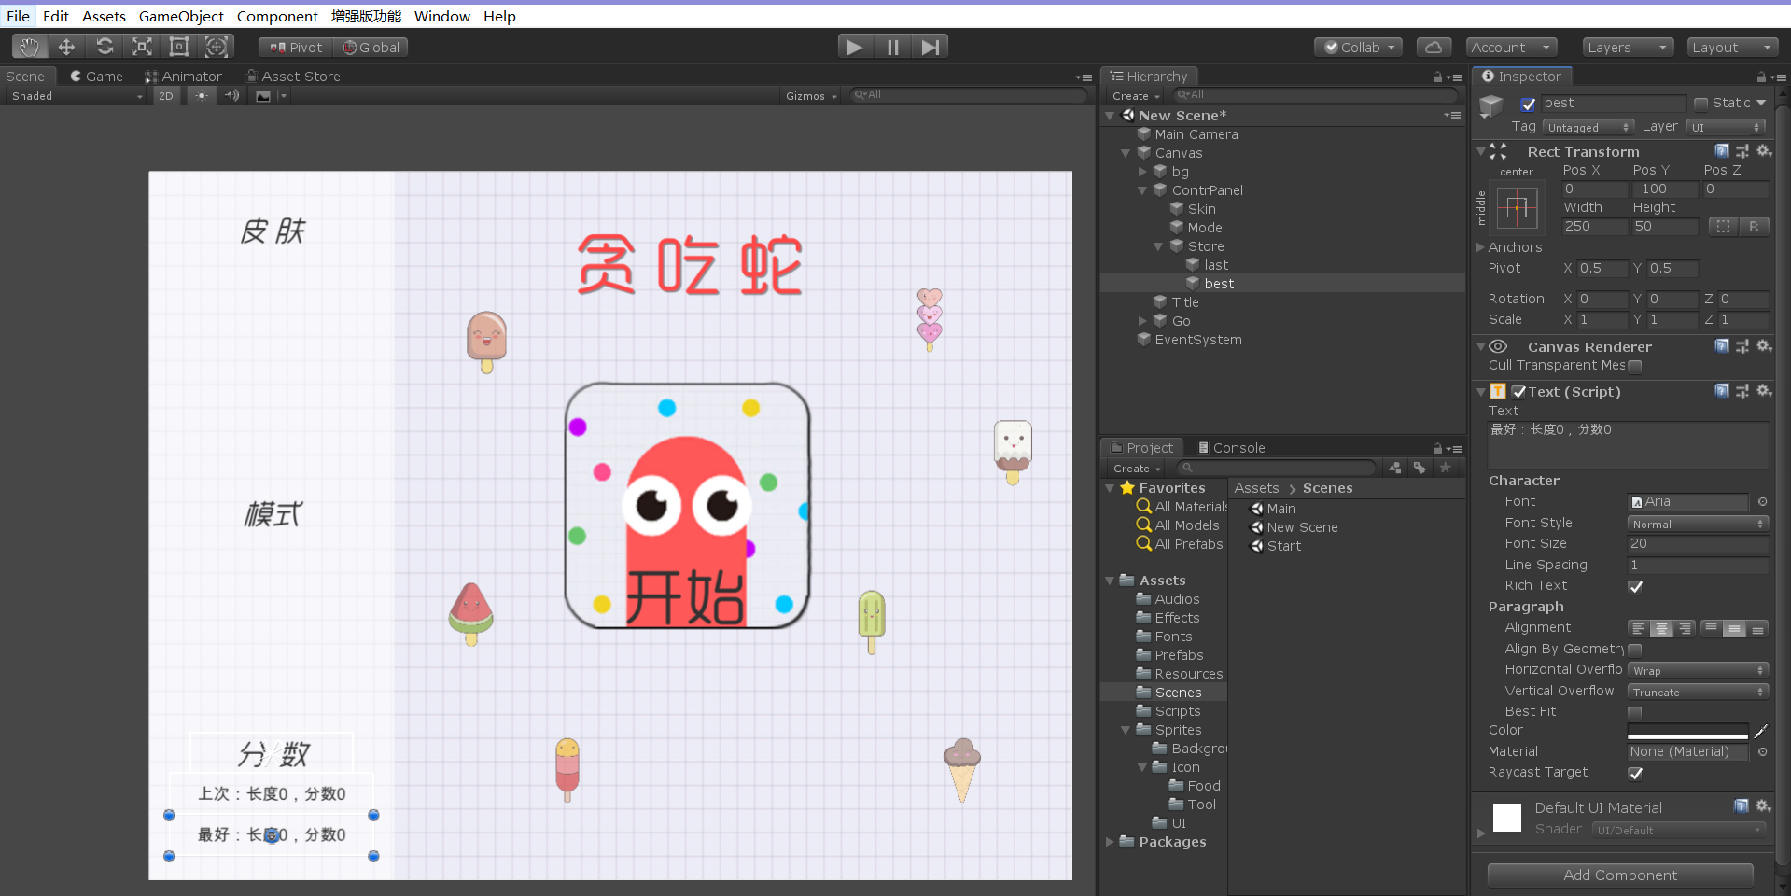
Task: Open the Account button
Action: click(1511, 47)
